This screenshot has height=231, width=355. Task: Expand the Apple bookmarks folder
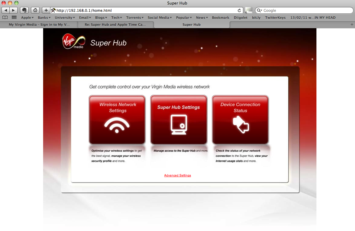pyautogui.click(x=27, y=17)
